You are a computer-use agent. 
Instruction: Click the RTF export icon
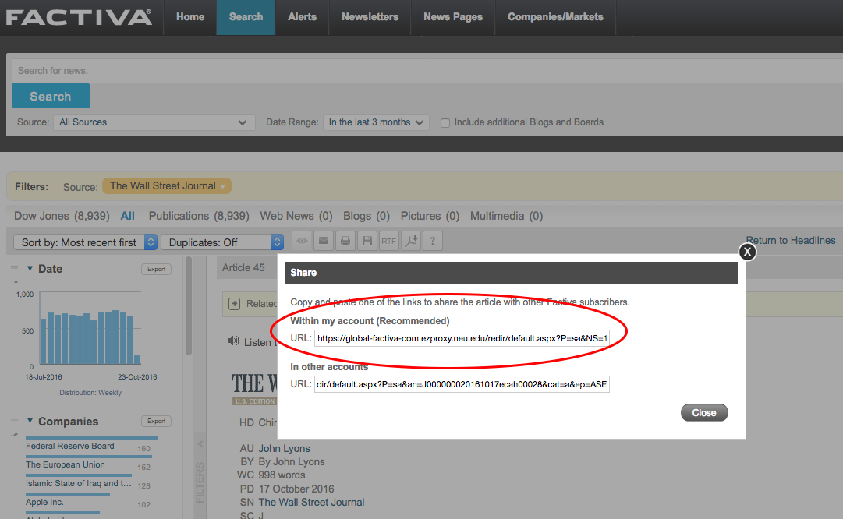[388, 241]
